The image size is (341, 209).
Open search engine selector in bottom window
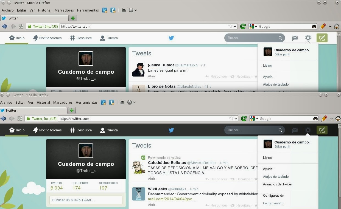254,118
